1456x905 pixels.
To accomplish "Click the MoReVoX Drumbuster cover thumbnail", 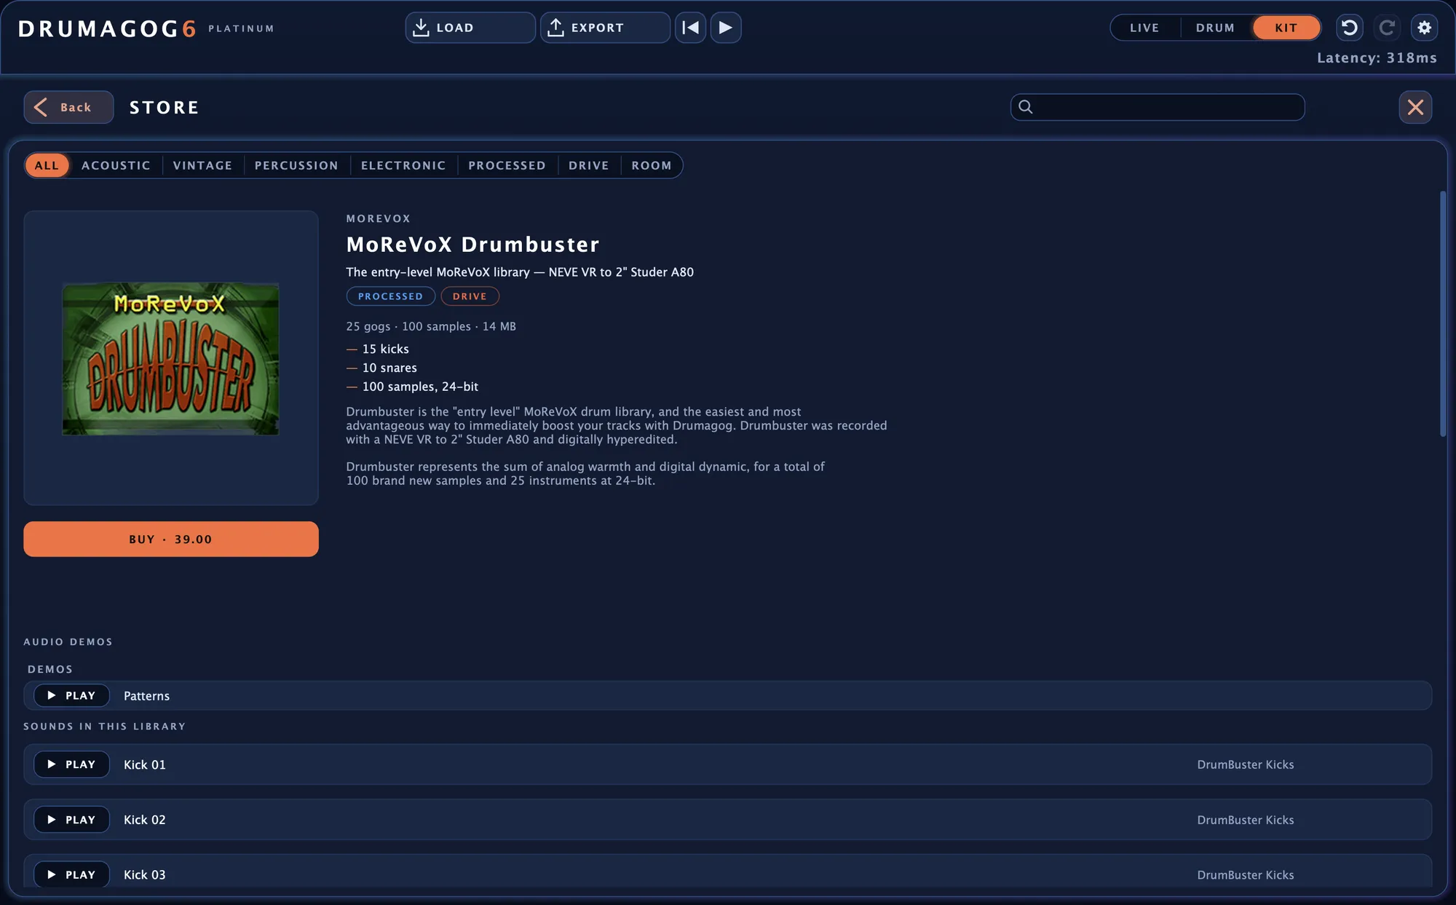I will coord(170,359).
